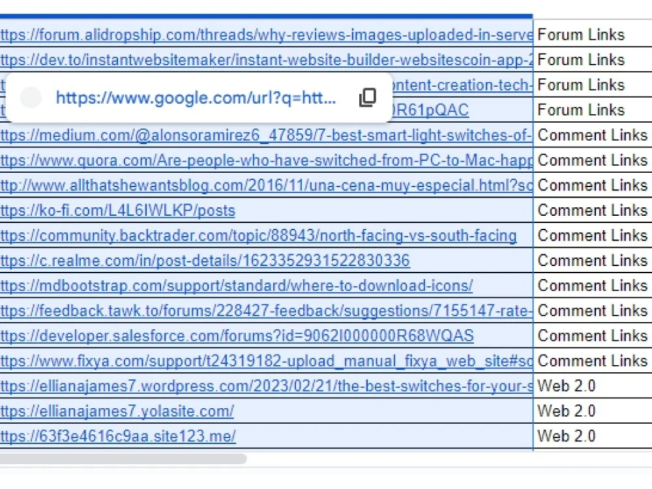The width and height of the screenshot is (652, 489).
Task: Select Comment Links cell beside quora row
Action: [593, 160]
